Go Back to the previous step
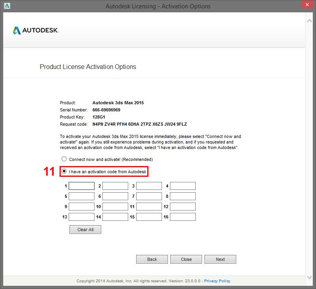This screenshot has width=316, height=289. (152, 259)
